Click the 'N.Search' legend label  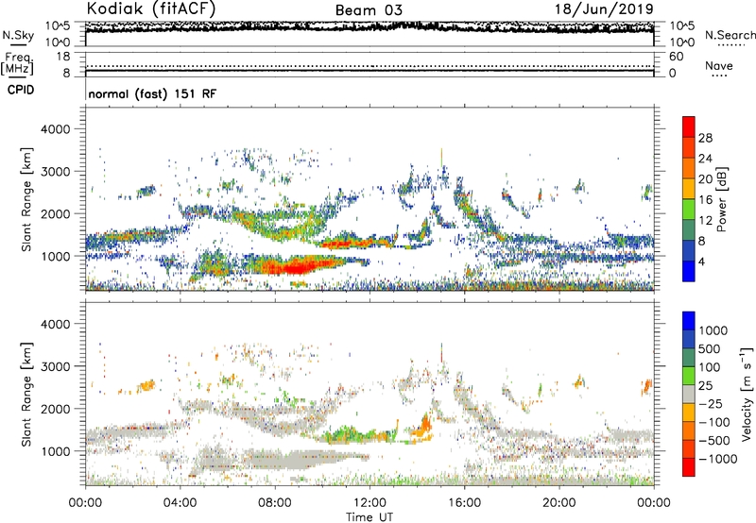[730, 35]
